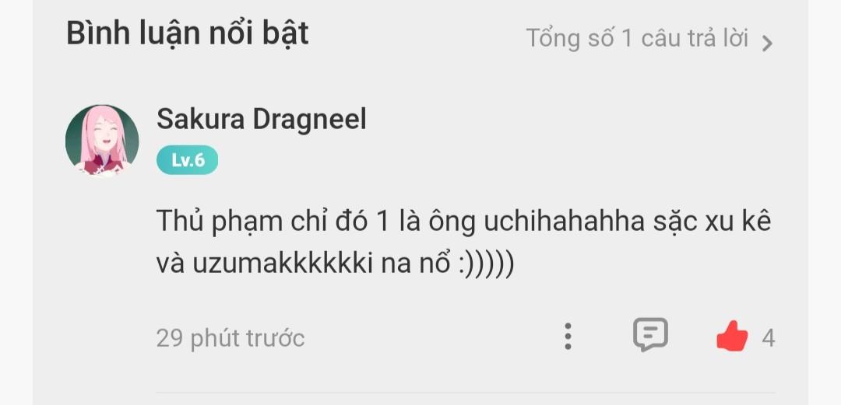Tap the word Tổng in replies header
Screen dimensions: 841x405
(x=552, y=39)
